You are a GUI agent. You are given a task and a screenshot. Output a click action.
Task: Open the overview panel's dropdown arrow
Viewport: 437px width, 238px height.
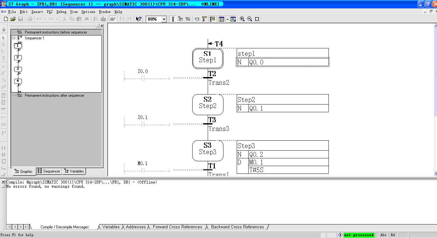click(97, 25)
